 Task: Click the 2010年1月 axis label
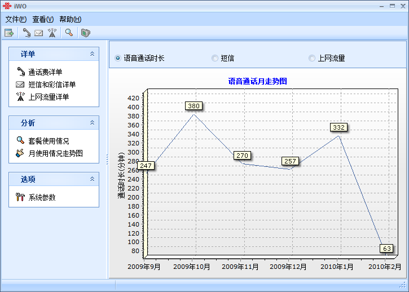point(337,267)
